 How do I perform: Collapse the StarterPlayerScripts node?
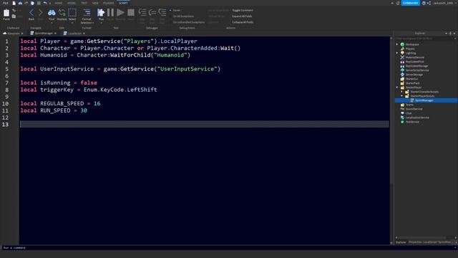[401, 96]
